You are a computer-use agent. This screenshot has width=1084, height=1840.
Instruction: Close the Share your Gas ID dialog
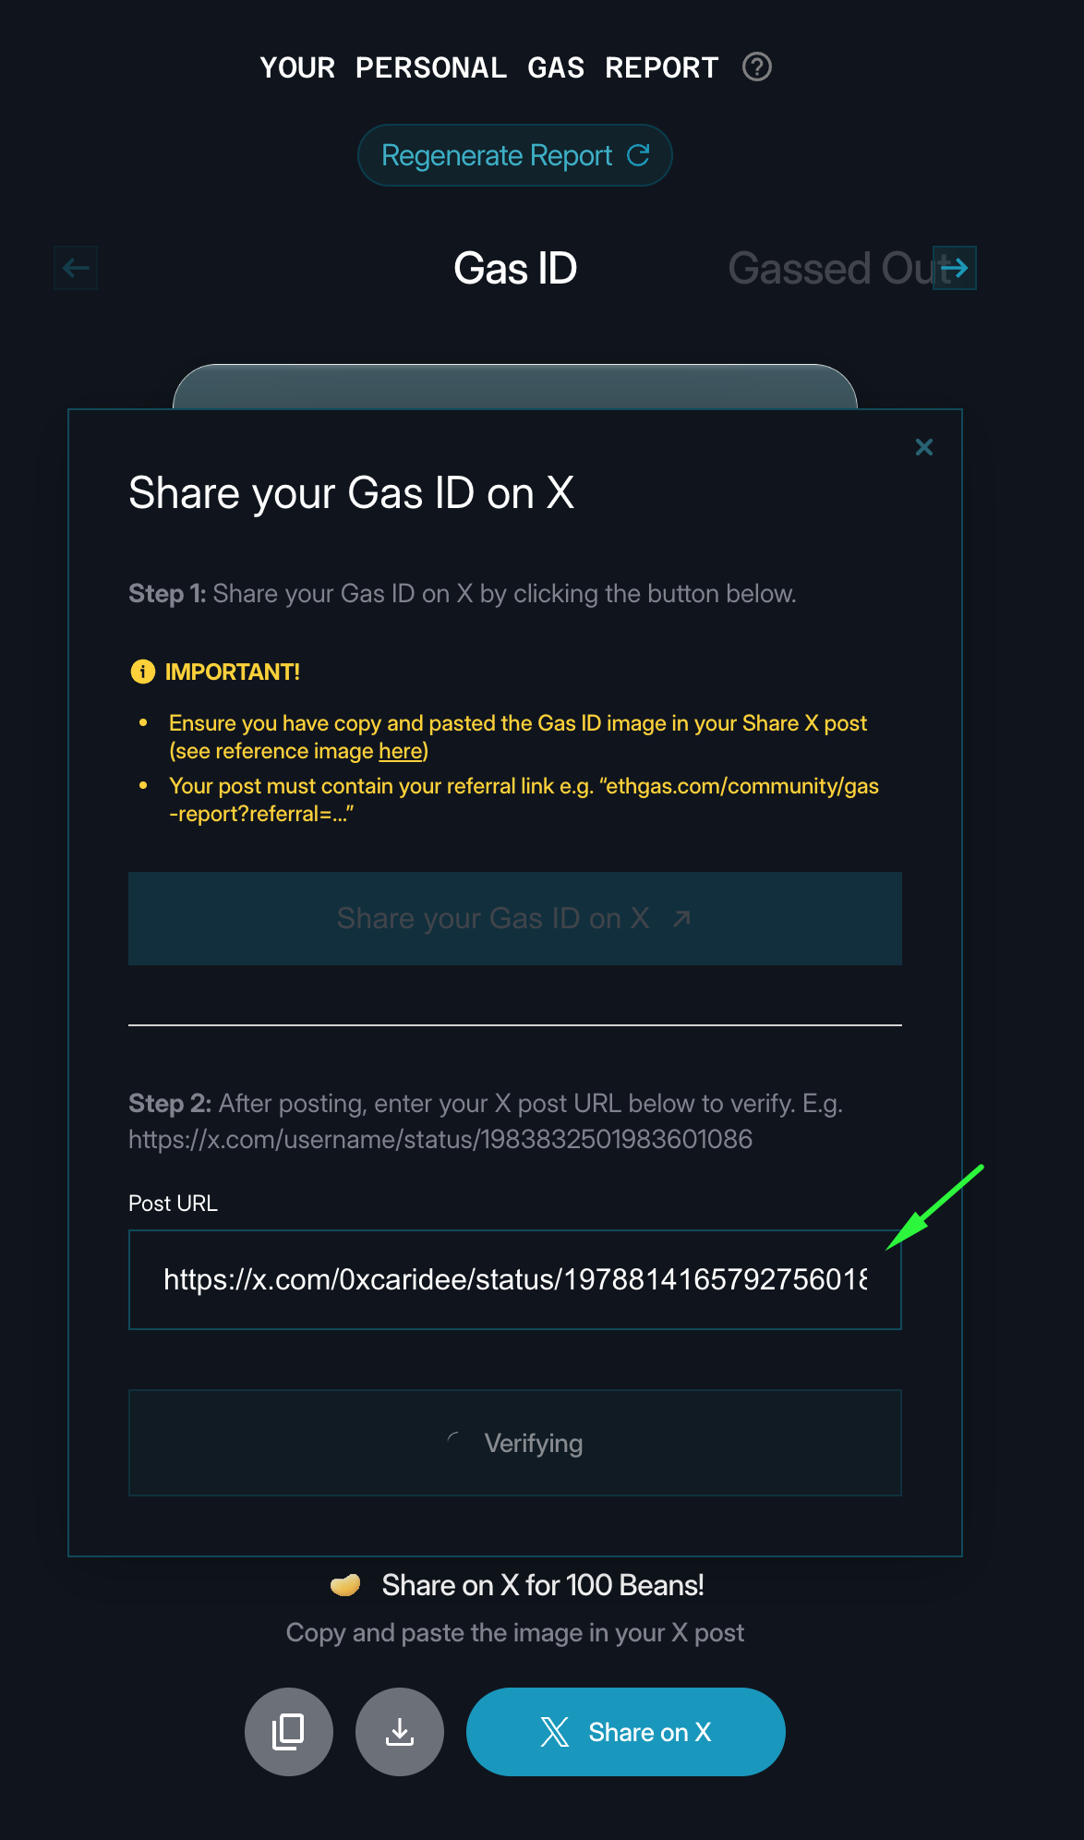(924, 448)
